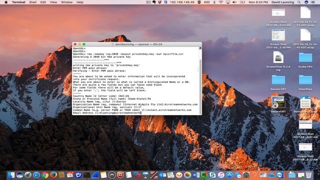Screen dimensions: 320x180
Task: Launch iTunes from the Dock
Action: click(x=221, y=175)
